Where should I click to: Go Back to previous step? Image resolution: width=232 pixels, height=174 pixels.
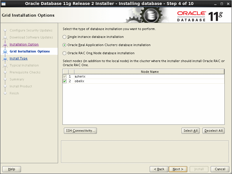159,169
